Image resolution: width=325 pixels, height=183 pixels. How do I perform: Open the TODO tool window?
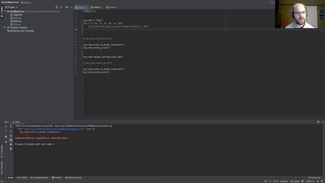click(22, 177)
